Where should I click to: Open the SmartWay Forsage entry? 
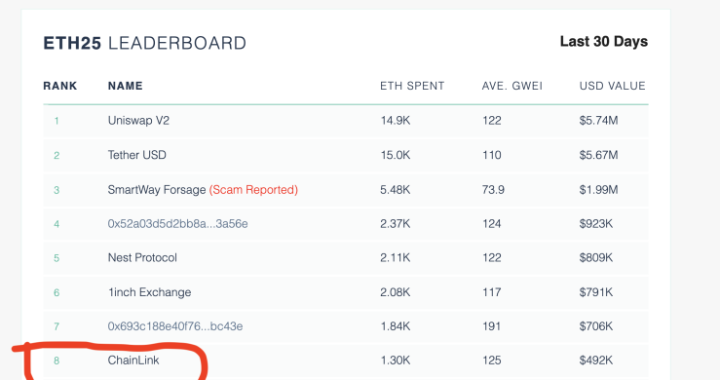pos(157,190)
